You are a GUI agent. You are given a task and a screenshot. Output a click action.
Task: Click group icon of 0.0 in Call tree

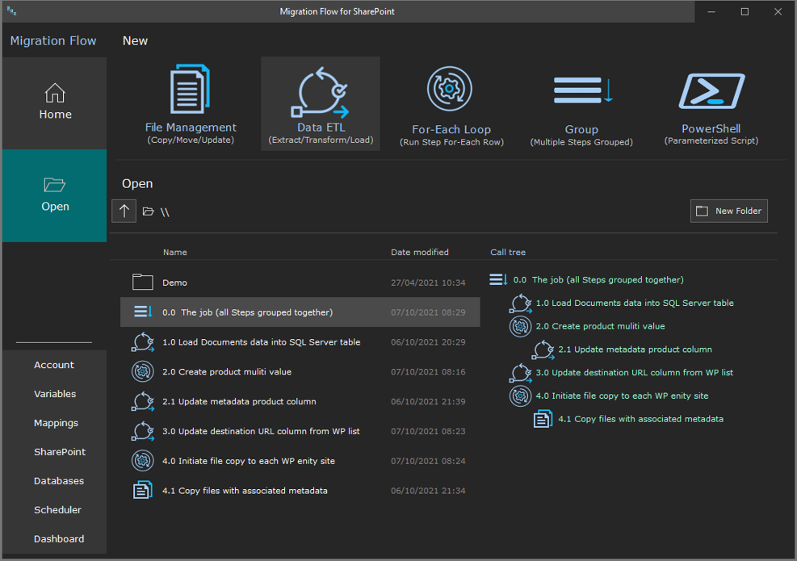point(499,279)
